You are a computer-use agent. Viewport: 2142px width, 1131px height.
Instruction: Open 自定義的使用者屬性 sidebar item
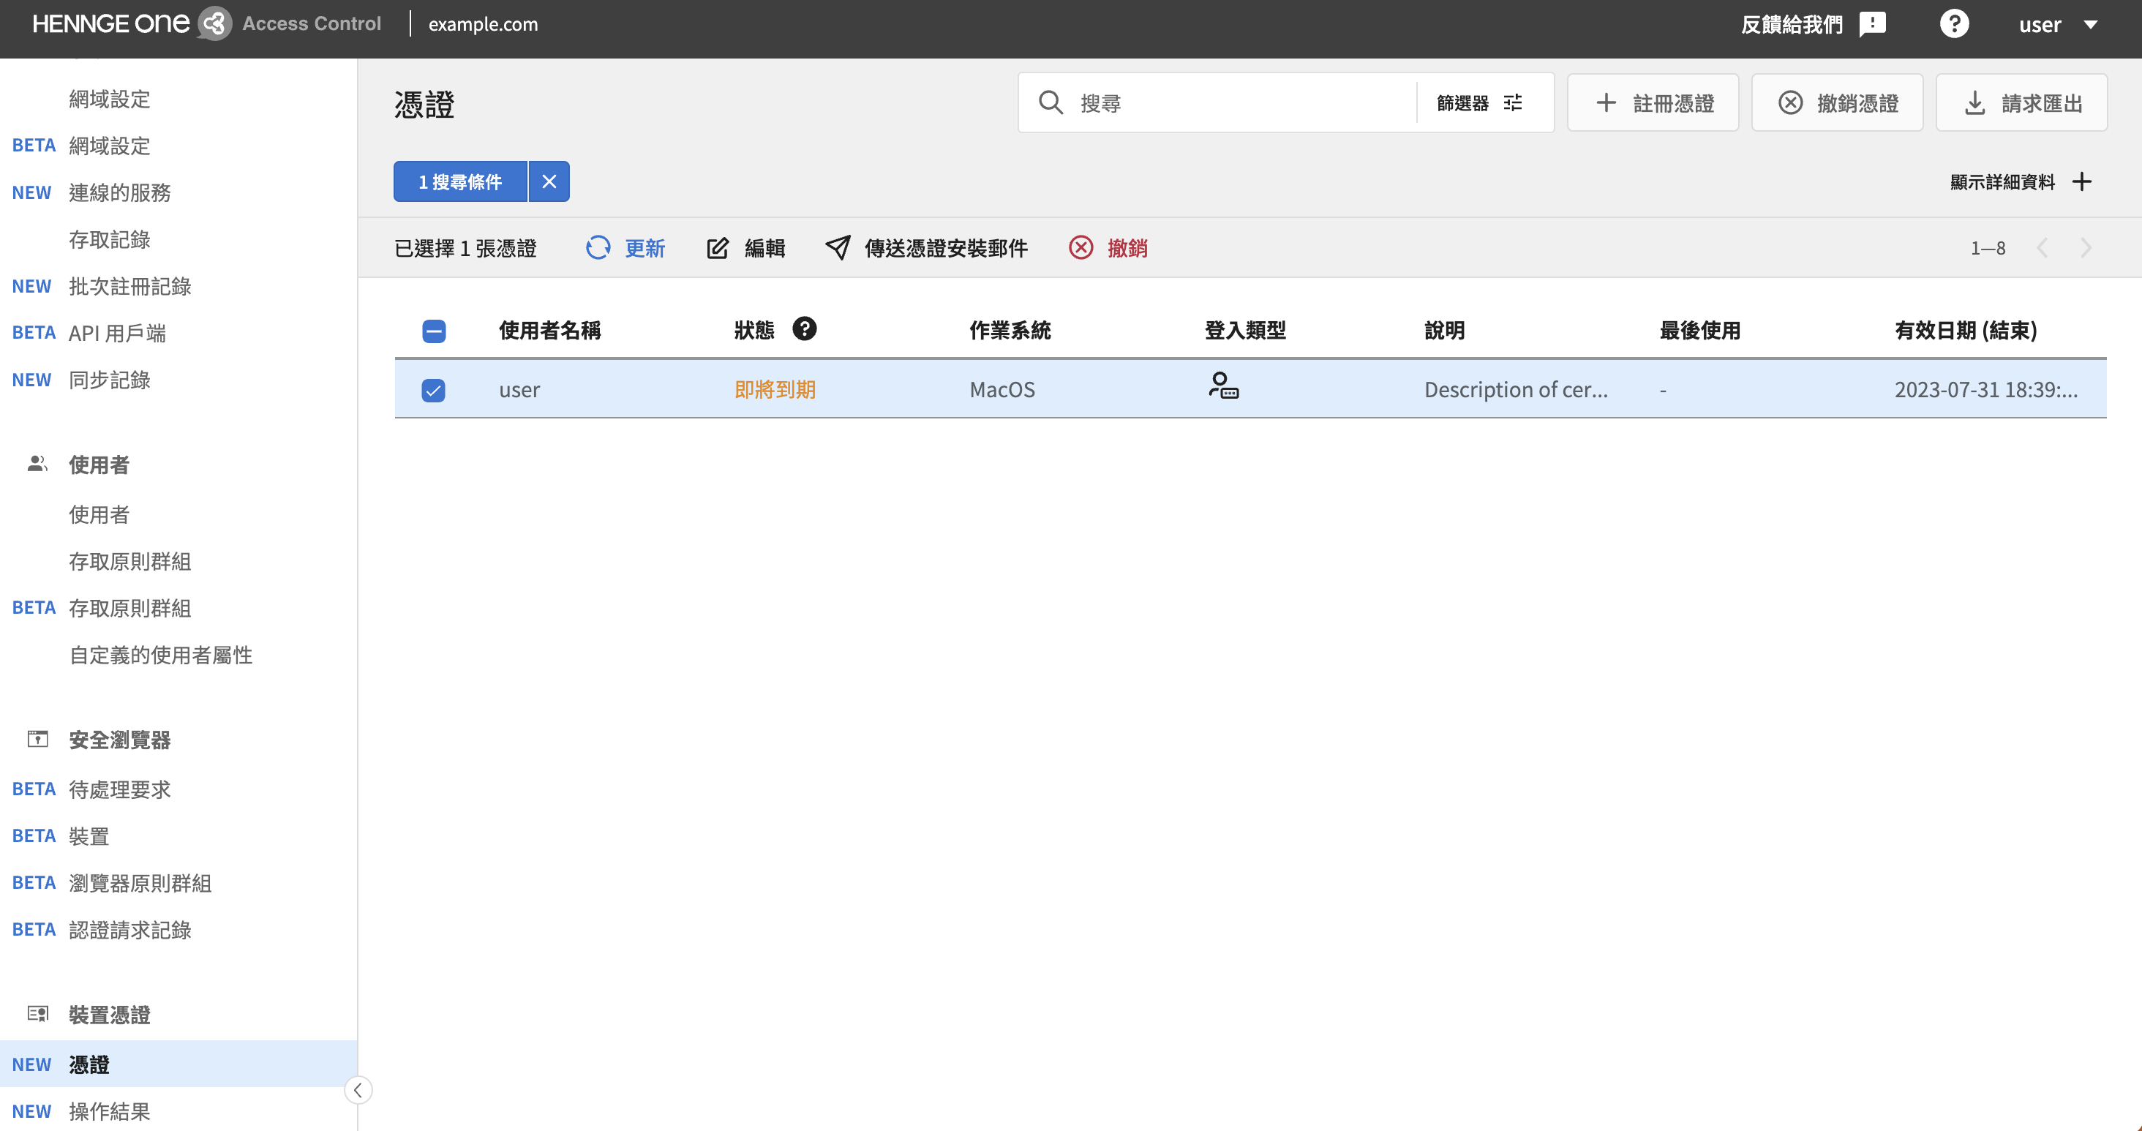(160, 655)
